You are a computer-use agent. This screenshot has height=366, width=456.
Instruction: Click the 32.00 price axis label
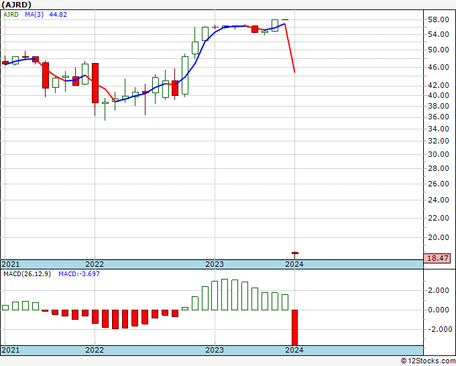click(x=439, y=141)
